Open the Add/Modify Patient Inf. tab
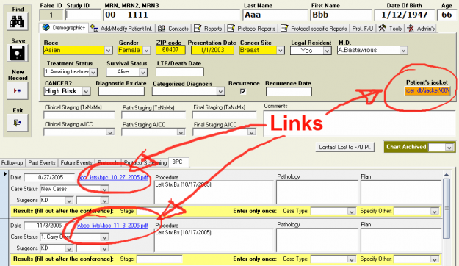 (x=121, y=29)
